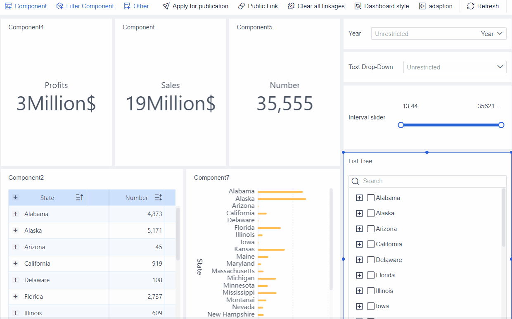This screenshot has width=512, height=319.
Task: Sort the State column ascending icon
Action: pyautogui.click(x=80, y=198)
